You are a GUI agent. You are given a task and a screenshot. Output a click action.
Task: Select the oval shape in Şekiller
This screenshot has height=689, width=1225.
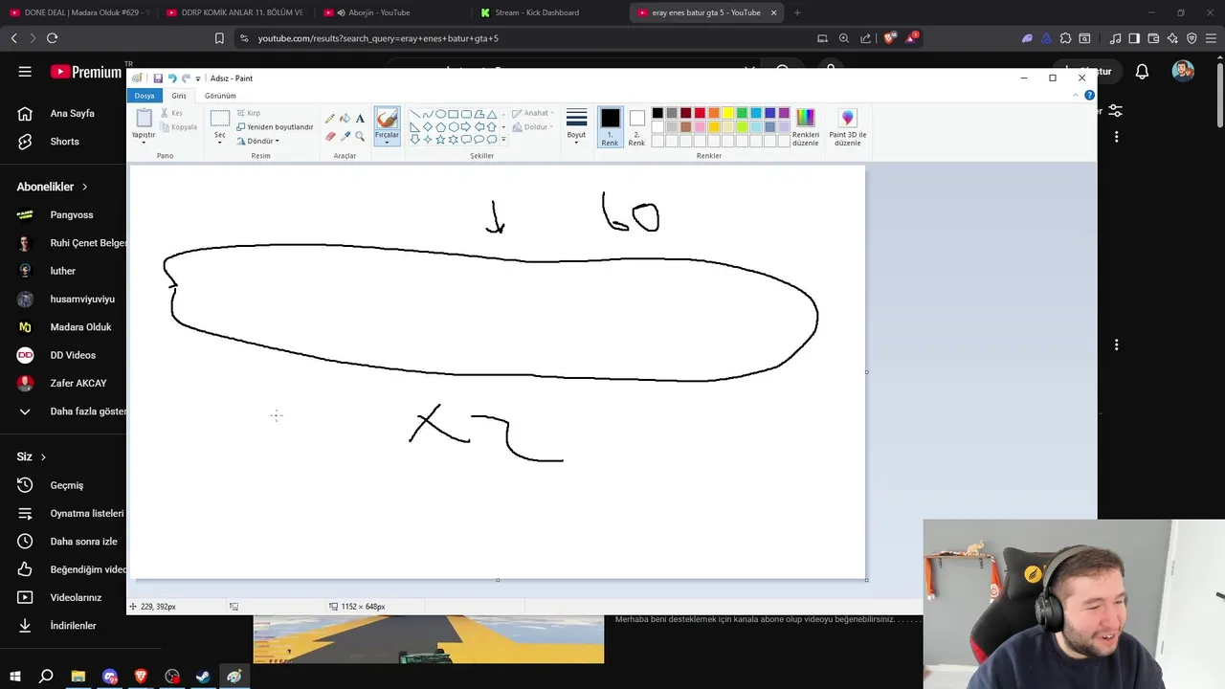[440, 114]
